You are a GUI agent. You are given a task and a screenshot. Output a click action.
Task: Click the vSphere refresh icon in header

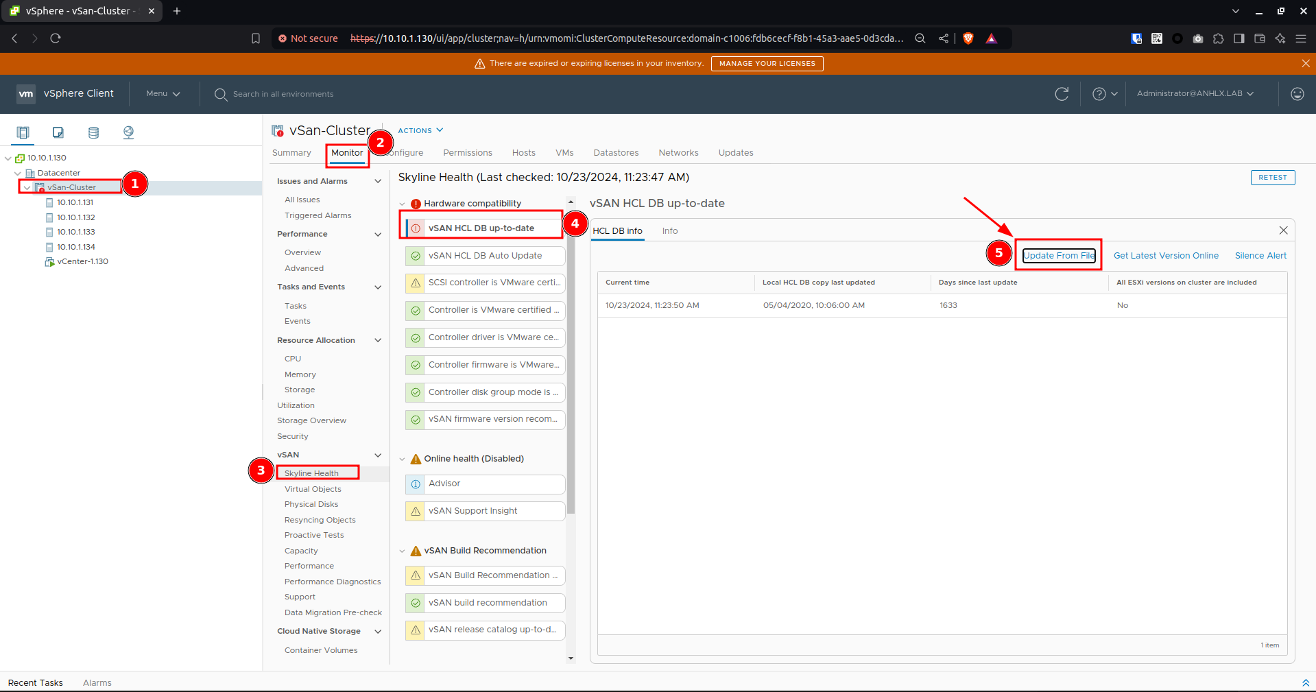coord(1062,94)
